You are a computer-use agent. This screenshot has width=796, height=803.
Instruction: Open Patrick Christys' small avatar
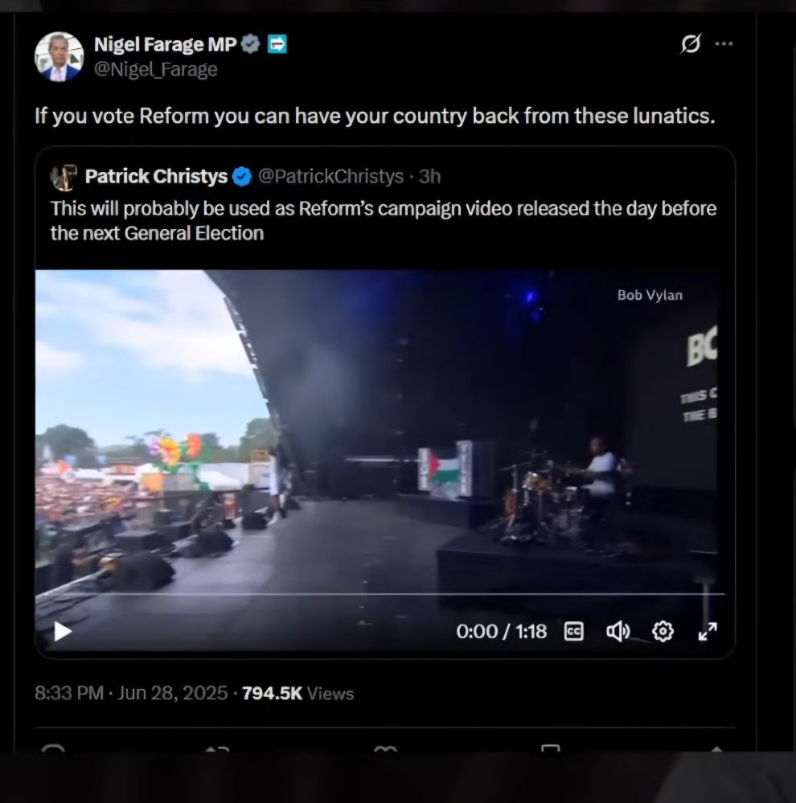(64, 177)
